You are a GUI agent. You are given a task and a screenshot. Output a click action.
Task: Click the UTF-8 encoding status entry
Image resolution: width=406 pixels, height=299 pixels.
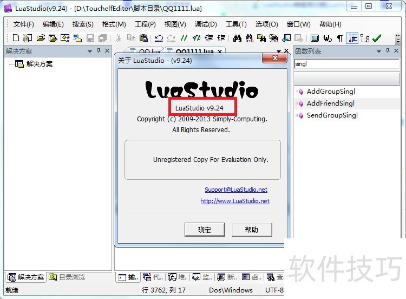coord(274,290)
